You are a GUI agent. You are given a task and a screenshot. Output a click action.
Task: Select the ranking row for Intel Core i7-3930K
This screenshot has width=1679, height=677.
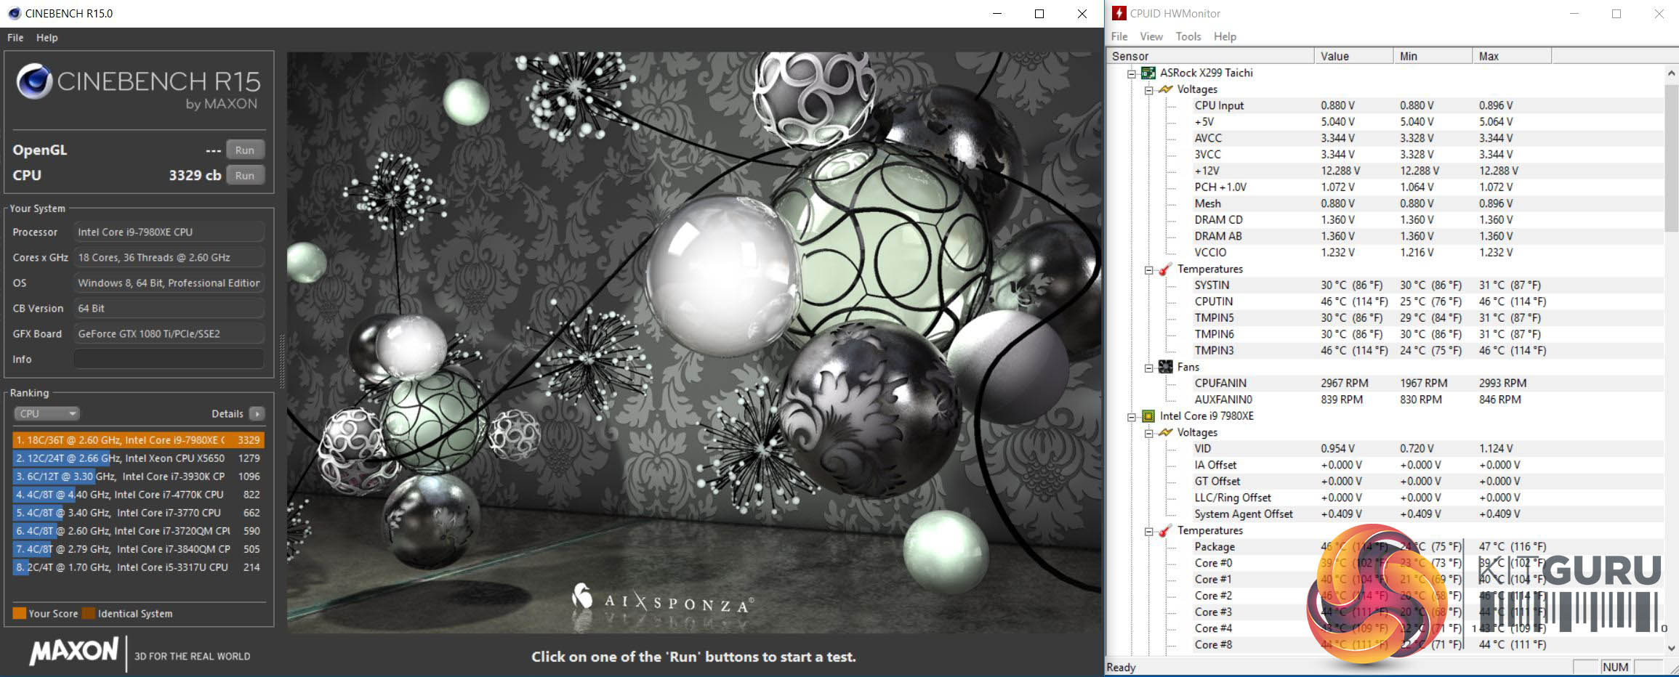coord(138,476)
